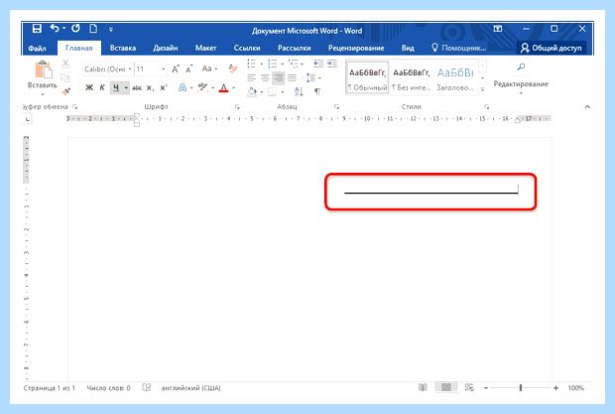Open the Ссылки tab
615x414 pixels.
247,48
